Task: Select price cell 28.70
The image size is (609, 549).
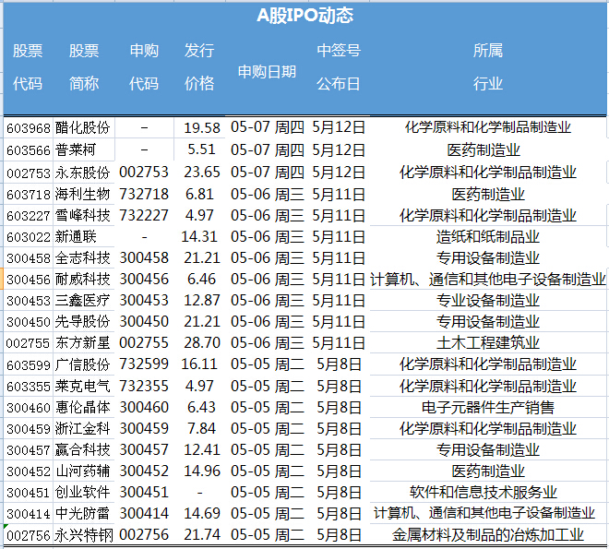Action: coord(202,342)
